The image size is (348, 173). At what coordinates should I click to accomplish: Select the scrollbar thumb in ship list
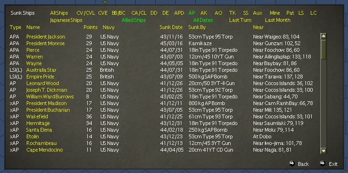(x=324, y=49)
